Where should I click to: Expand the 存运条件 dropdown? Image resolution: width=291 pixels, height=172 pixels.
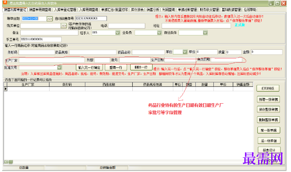pyautogui.click(x=205, y=33)
